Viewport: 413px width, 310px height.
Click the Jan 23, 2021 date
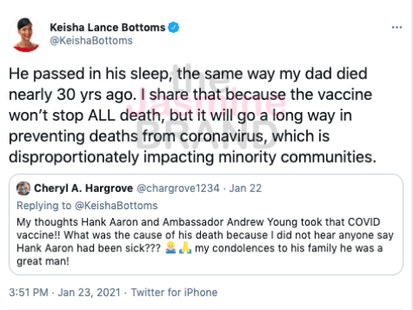click(x=89, y=293)
